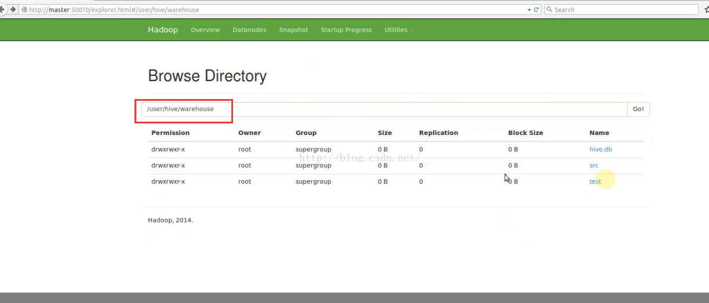Select block size 0 B in src row
This screenshot has height=303, width=709.
[513, 165]
